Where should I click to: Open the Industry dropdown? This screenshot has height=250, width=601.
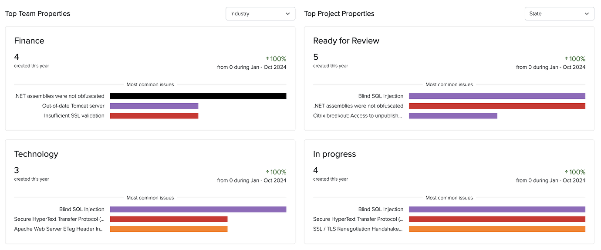point(260,14)
